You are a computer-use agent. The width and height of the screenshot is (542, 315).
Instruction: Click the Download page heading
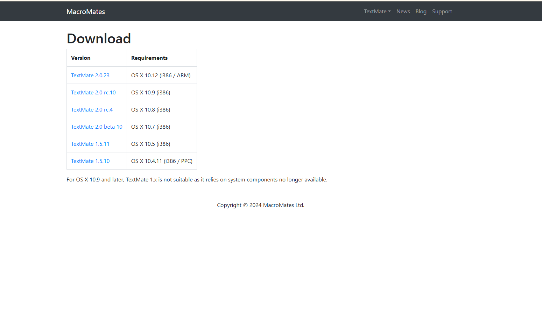pyautogui.click(x=99, y=38)
